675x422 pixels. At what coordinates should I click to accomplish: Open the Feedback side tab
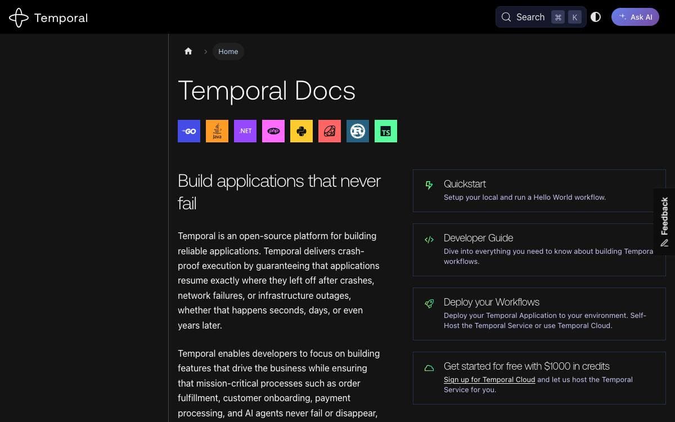[664, 222]
